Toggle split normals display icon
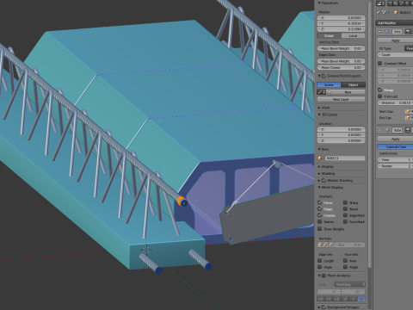Screen dimensions: 413x310 (x=325, y=245)
